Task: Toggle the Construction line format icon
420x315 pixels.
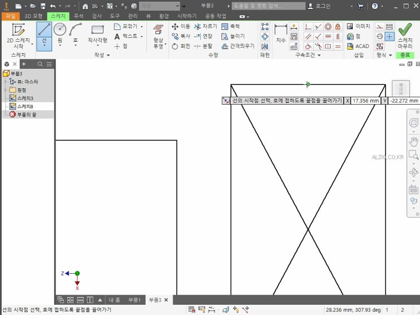Action: [379, 27]
